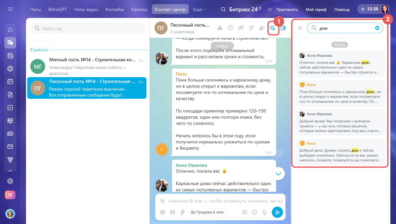This screenshot has height=224, width=396.
Task: Add participant to the chat
Action: click(262, 28)
